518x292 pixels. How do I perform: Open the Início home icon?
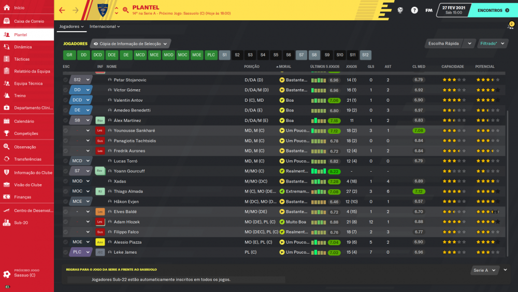(x=7, y=7)
